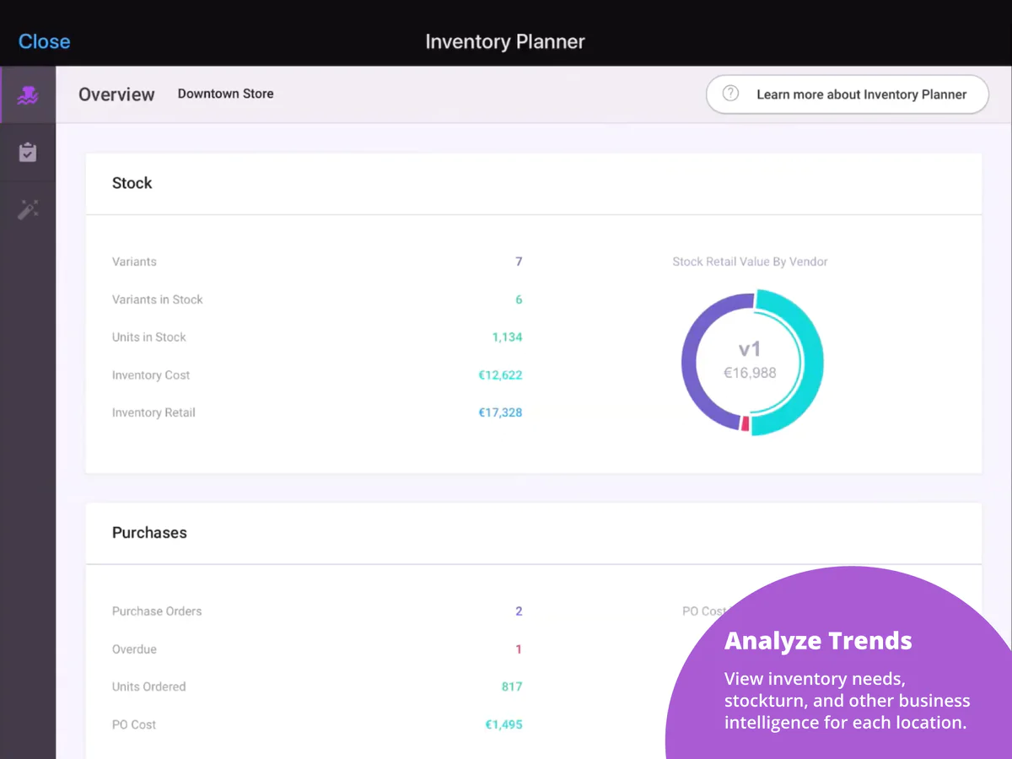Open the clipboard checklist sidebar icon
This screenshot has height=759, width=1012.
[x=28, y=153]
